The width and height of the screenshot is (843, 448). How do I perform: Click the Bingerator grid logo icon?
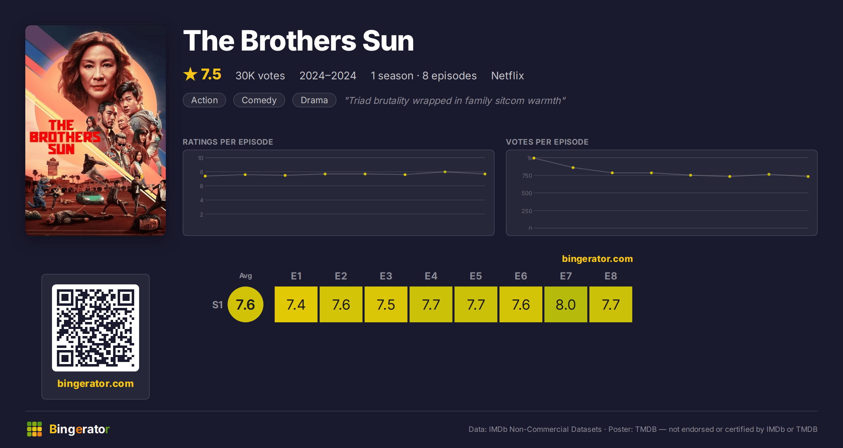34,429
